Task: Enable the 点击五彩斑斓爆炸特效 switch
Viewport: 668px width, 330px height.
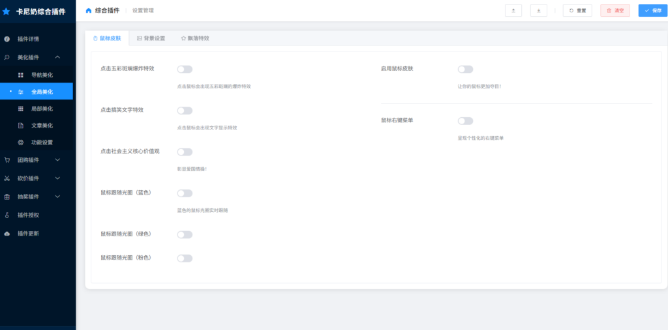Action: [x=185, y=69]
